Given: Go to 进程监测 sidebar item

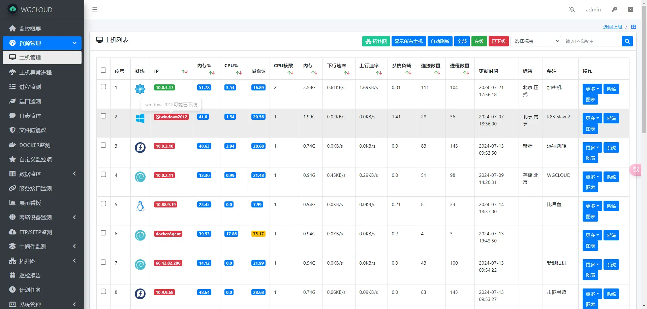Looking at the screenshot, I should (42, 87).
